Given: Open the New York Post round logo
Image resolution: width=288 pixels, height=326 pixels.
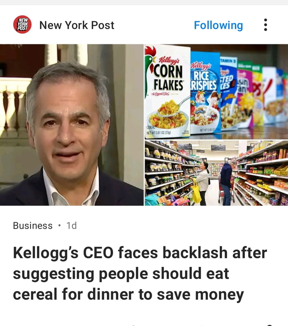Looking at the screenshot, I should pos(22,25).
